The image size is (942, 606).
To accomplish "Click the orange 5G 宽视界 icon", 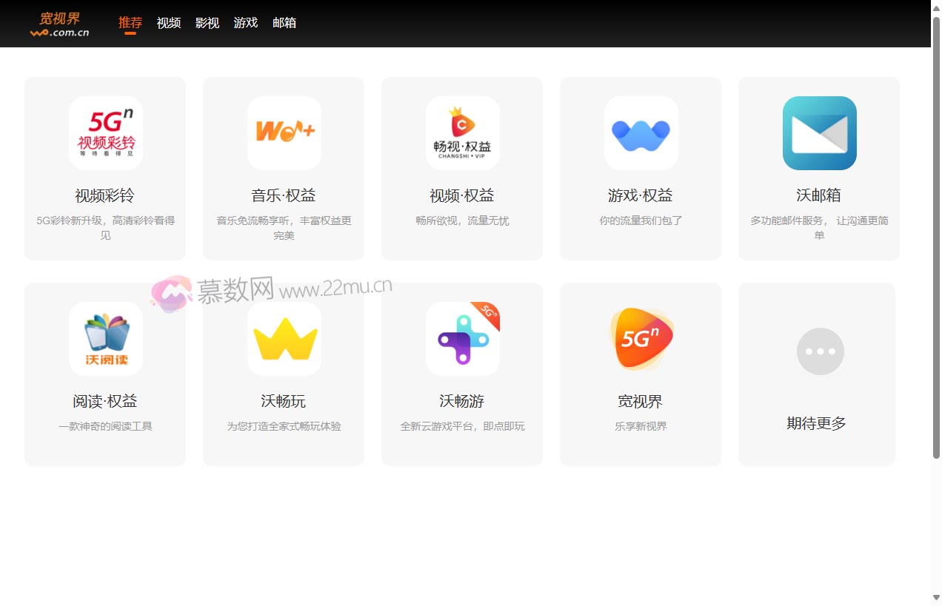I will click(x=641, y=339).
